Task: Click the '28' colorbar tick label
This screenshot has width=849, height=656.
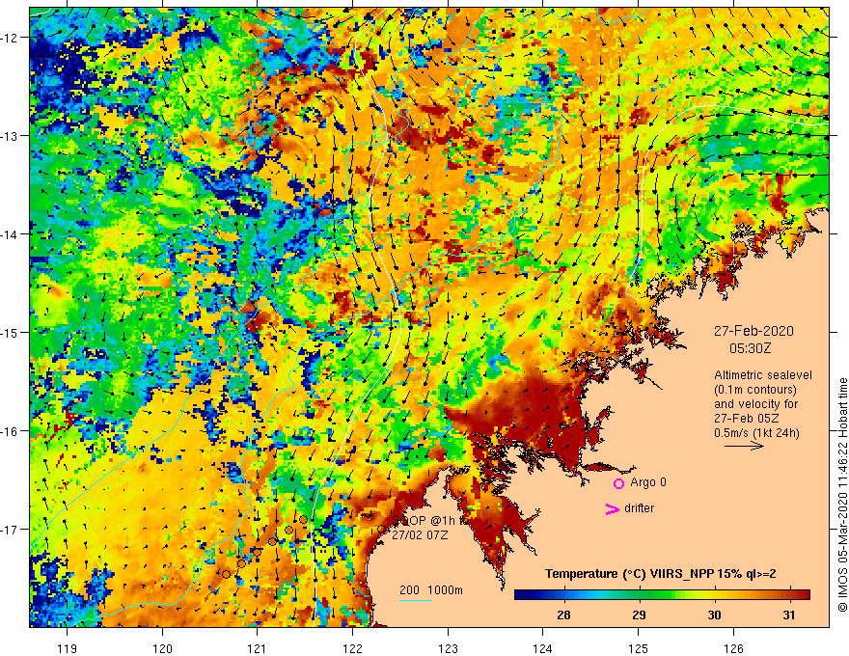Action: pos(563,615)
